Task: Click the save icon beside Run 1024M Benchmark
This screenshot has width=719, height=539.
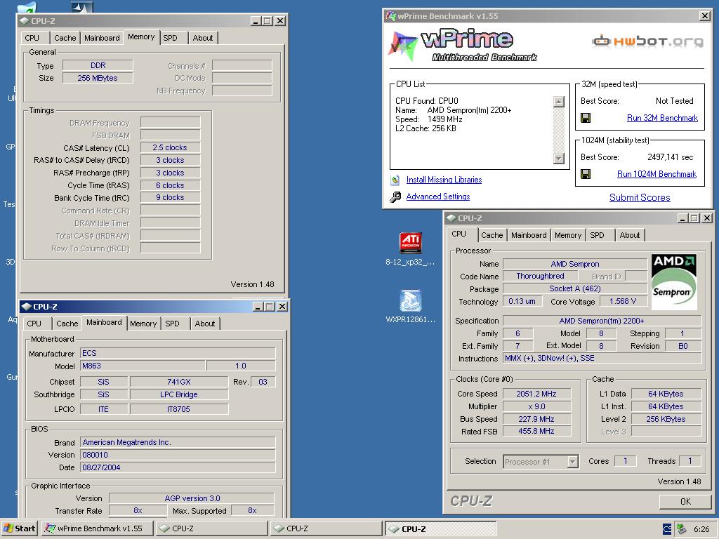Action: coord(586,174)
